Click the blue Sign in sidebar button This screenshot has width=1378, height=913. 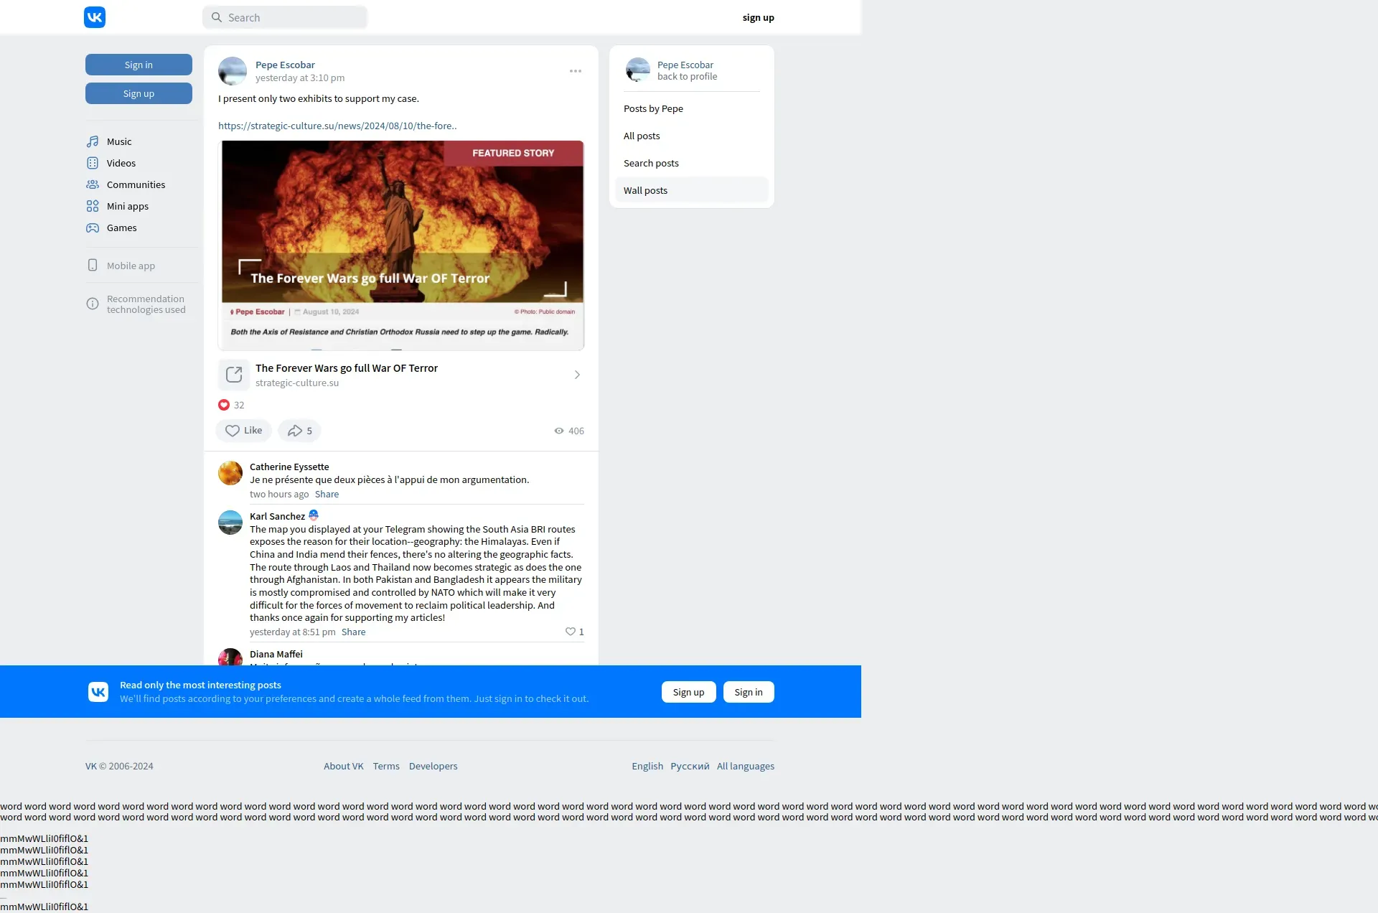coord(139,65)
